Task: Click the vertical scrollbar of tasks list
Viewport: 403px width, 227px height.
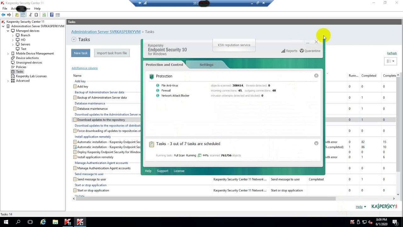Action: pyautogui.click(x=398, y=125)
